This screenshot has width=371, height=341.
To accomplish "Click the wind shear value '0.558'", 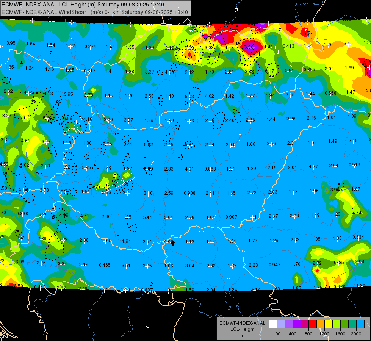I will tap(330, 93).
